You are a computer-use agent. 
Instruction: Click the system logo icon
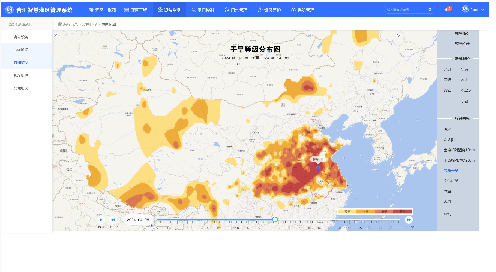pos(9,10)
